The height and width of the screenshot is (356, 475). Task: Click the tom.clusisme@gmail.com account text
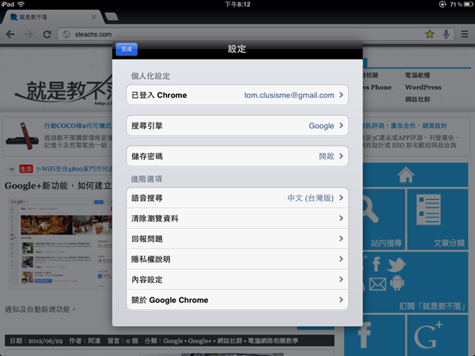click(x=289, y=96)
